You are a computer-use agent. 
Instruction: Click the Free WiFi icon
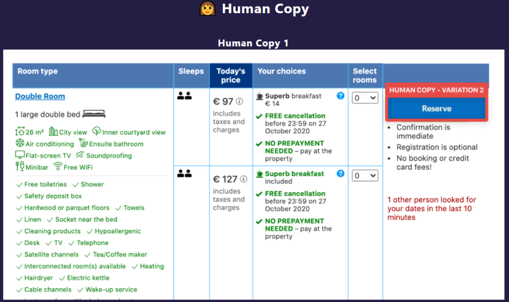click(58, 167)
